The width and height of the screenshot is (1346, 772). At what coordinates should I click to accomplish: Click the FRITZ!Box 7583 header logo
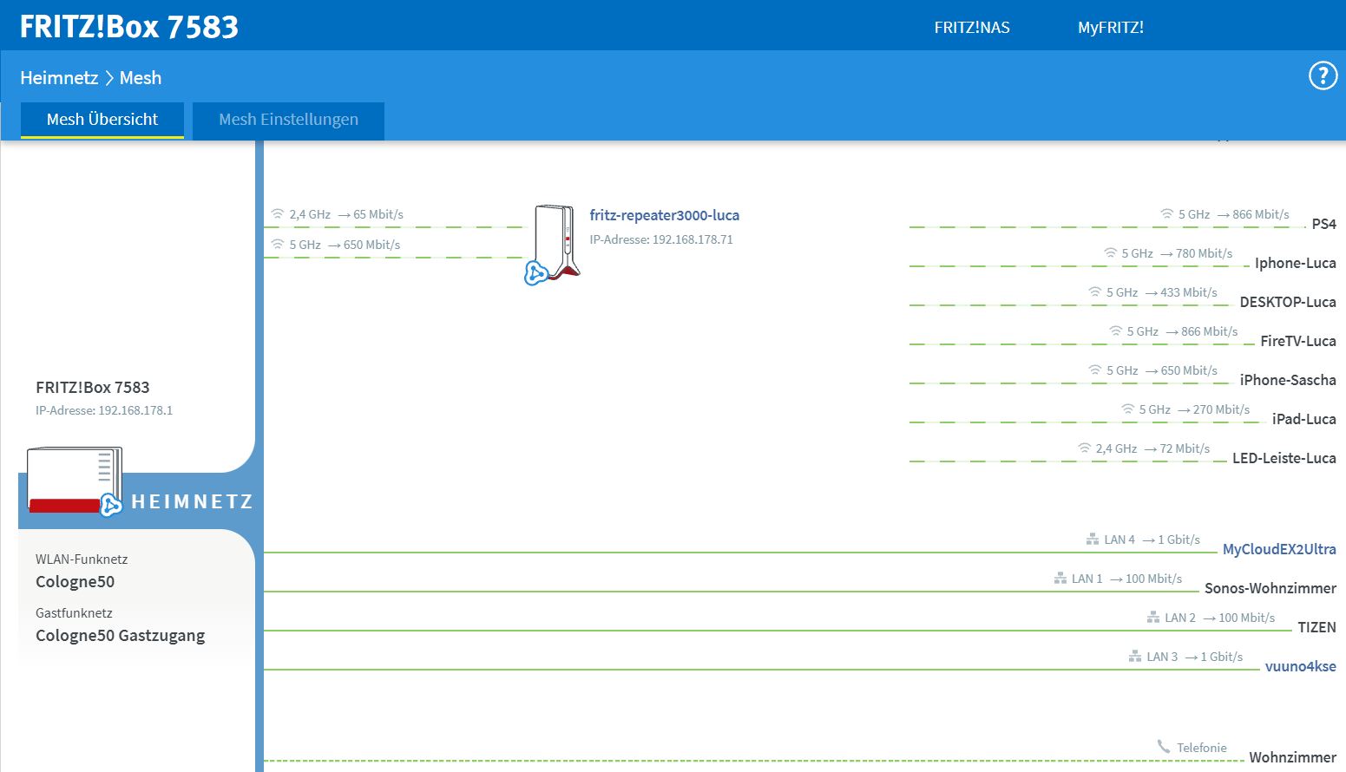tap(129, 26)
